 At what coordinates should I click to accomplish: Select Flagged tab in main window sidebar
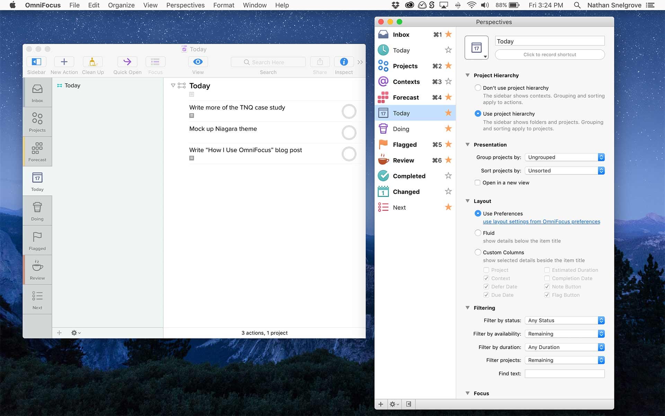click(x=37, y=240)
